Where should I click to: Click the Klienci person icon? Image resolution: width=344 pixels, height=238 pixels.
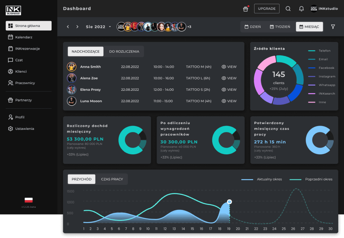coord(10,72)
